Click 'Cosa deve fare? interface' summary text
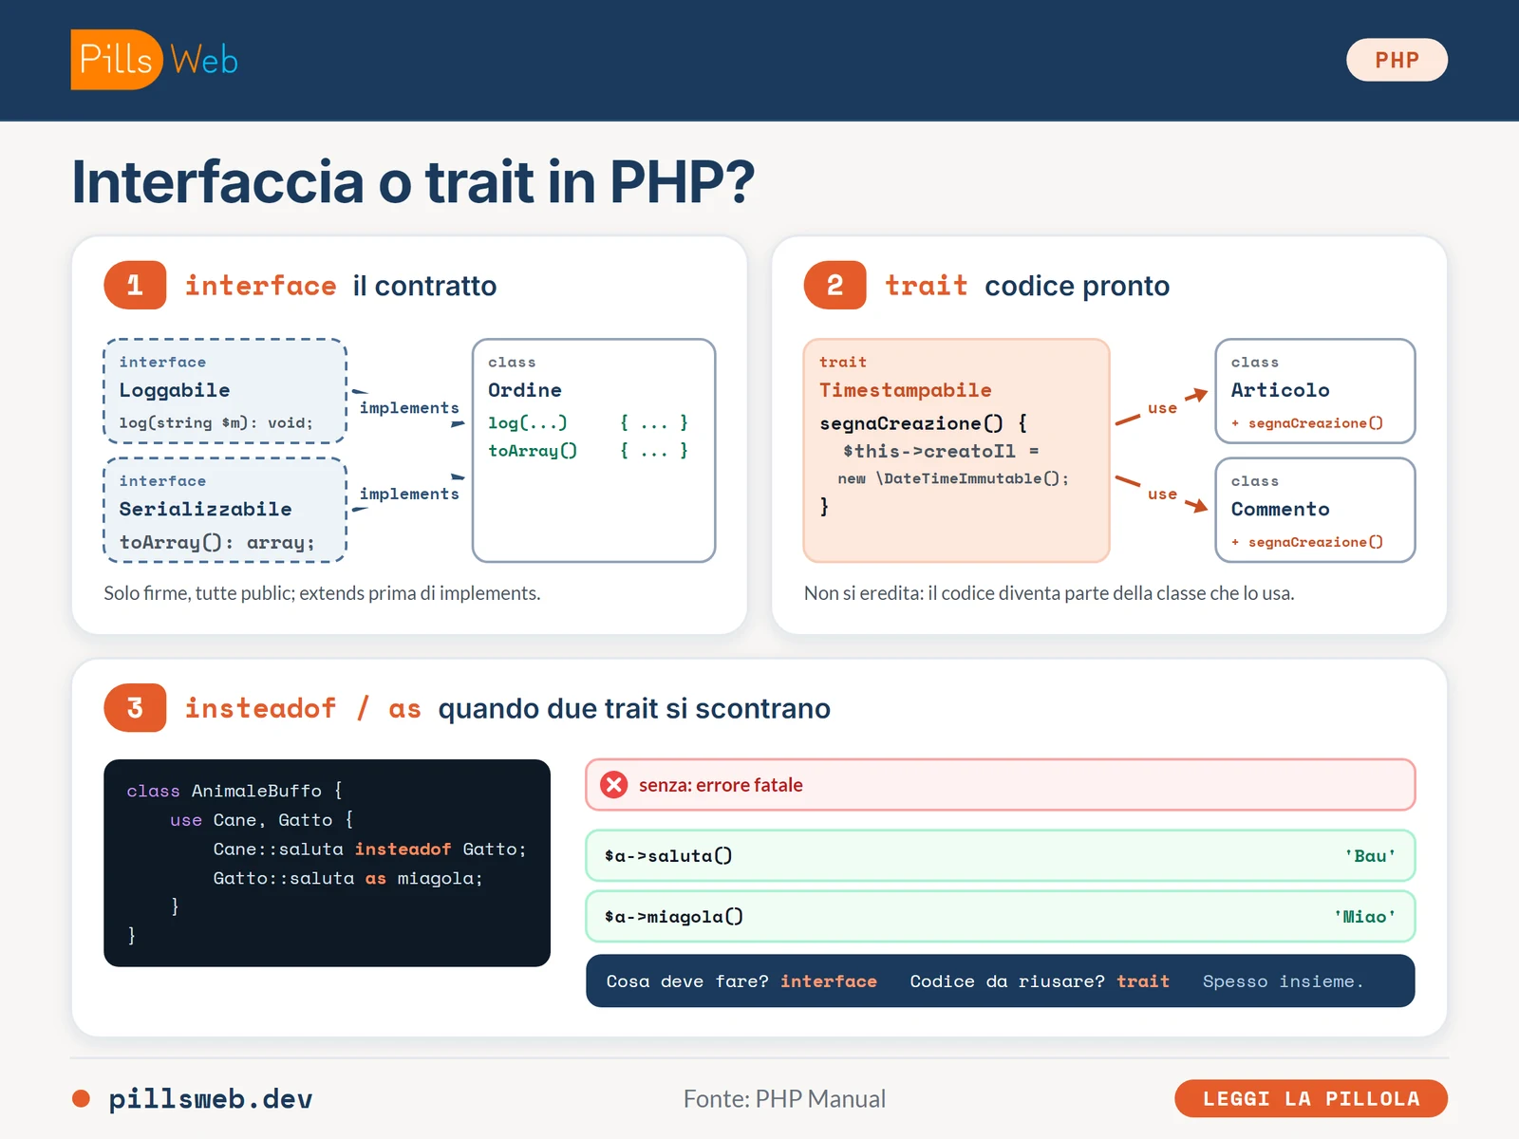 tap(741, 981)
